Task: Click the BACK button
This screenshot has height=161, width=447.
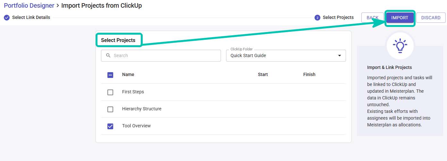Action: tap(373, 18)
